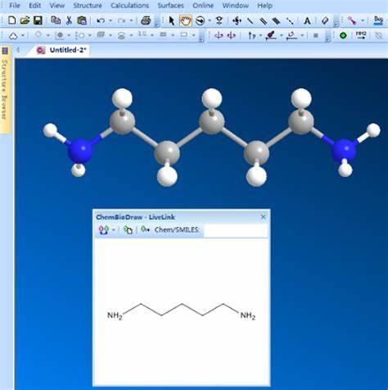Select the text building tool A
388x390 pixels.
[x=307, y=20]
